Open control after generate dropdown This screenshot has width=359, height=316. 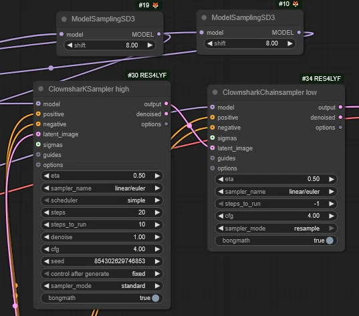[102, 274]
